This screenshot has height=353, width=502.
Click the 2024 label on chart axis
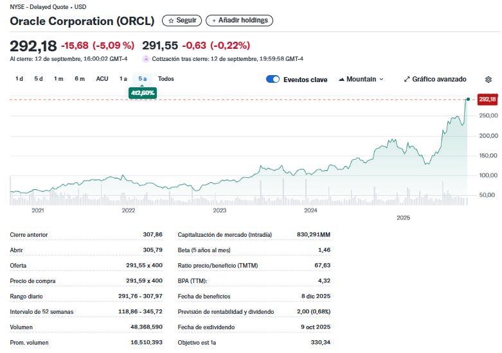point(310,211)
